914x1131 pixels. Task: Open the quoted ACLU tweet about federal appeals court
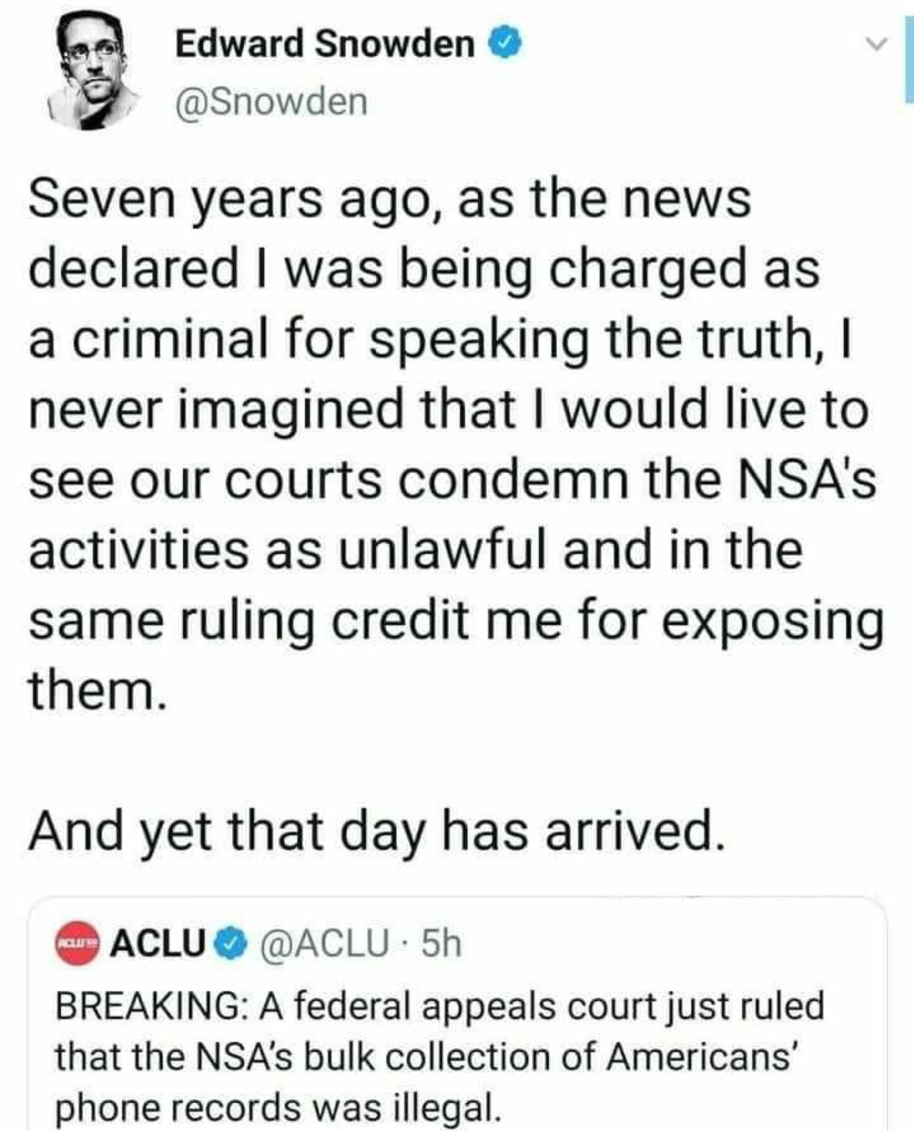pos(457,1017)
